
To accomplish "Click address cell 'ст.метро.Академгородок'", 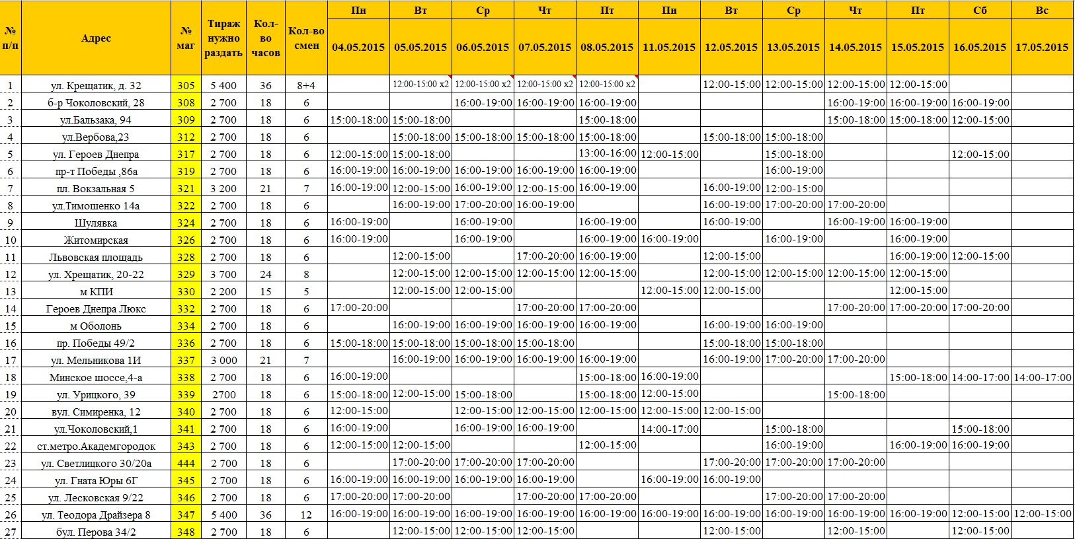I will tap(96, 446).
